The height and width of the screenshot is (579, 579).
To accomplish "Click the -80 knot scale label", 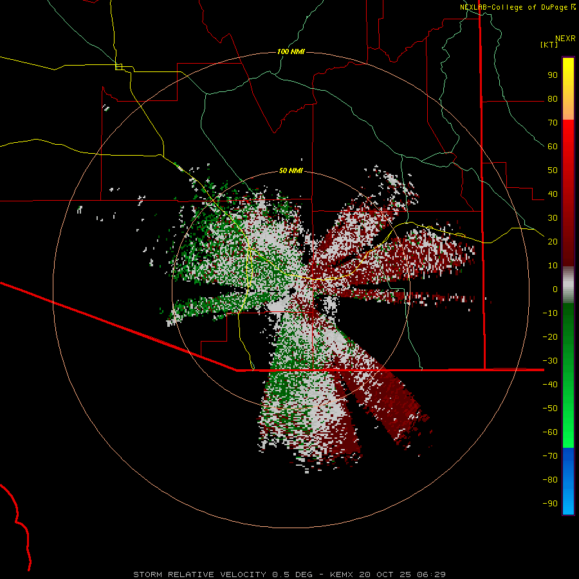I will pos(550,480).
